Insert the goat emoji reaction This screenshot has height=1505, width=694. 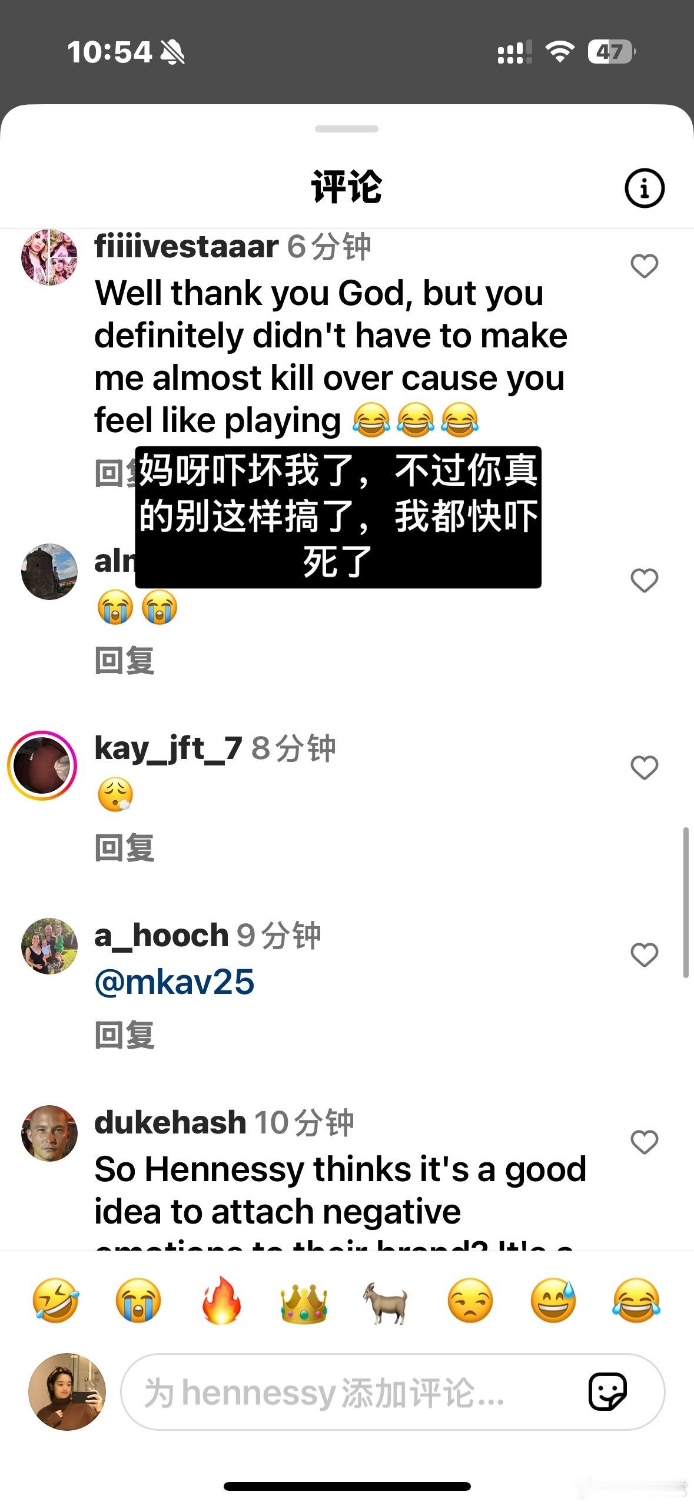point(386,1302)
